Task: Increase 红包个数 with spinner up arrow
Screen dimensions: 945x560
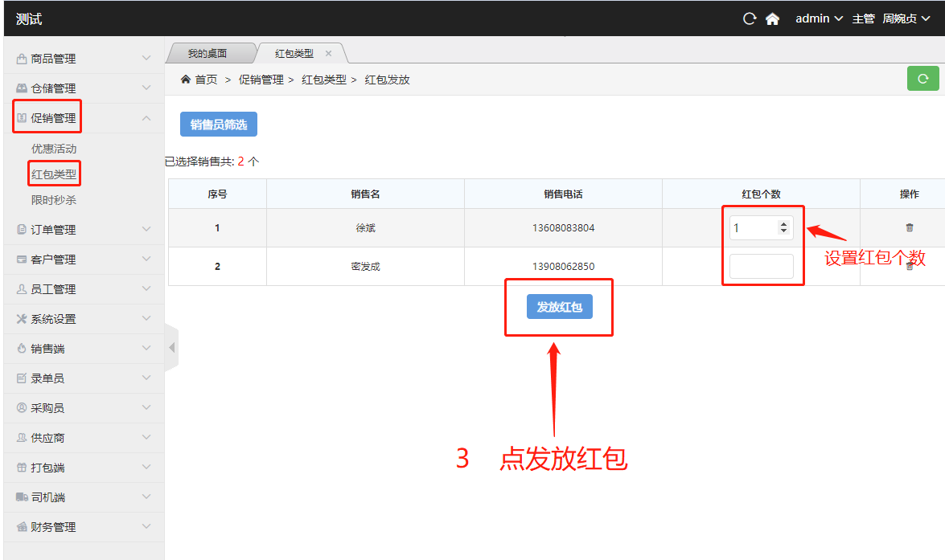Action: pyautogui.click(x=783, y=224)
